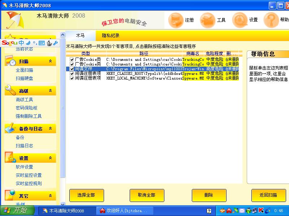This screenshot has width=289, height=216.
Task: Click the blue C-shaped icon in the system tray
Action: pyautogui.click(x=268, y=211)
